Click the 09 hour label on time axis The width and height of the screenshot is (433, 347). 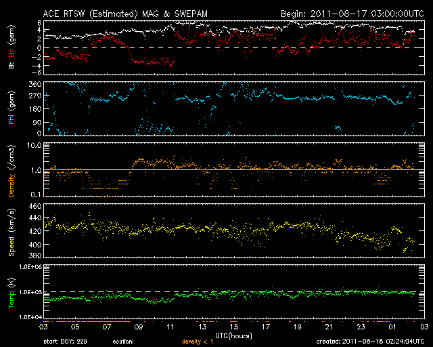coord(139,327)
